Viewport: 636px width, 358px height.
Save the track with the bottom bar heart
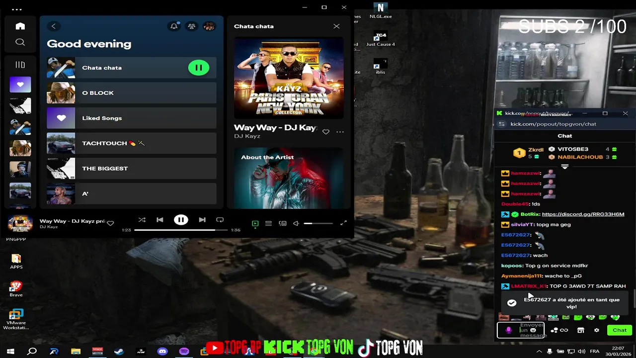point(111,223)
